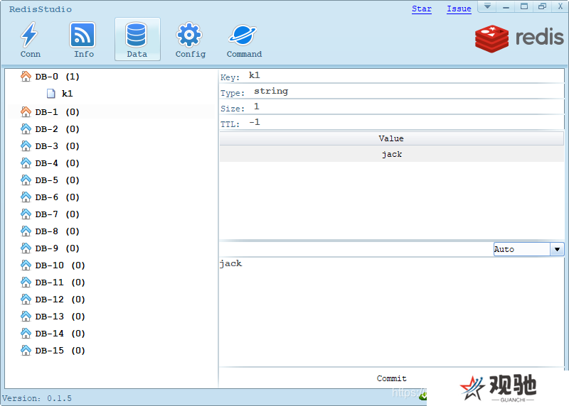Viewport: 569px width, 406px height.
Task: Select the DB-12 (0) database node
Action: pyautogui.click(x=60, y=299)
